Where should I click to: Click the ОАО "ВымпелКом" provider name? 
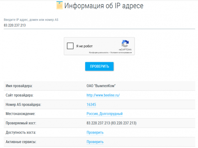[x=101, y=86]
